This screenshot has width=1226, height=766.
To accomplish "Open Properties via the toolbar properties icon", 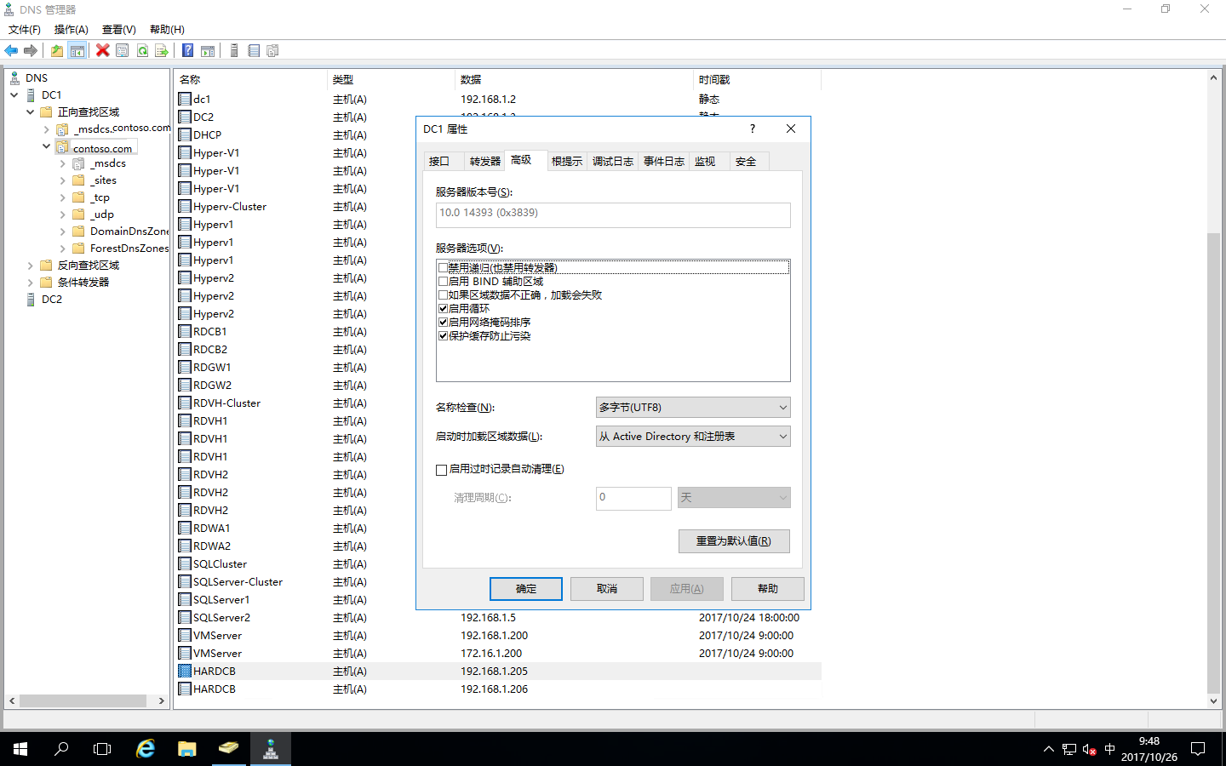I will coord(123,51).
